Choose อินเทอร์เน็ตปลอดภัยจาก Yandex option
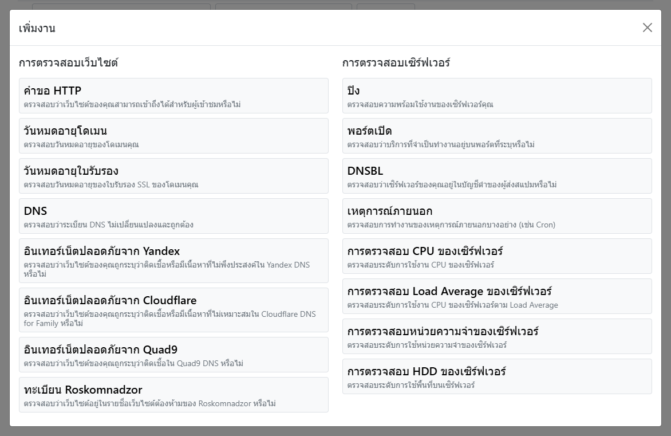 (x=173, y=261)
